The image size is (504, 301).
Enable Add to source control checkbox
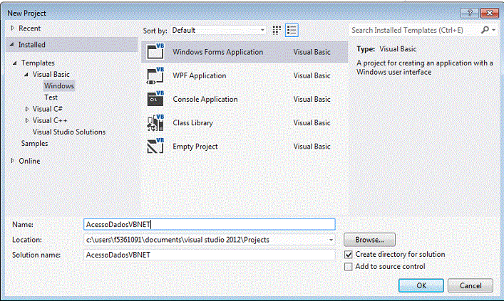click(x=349, y=267)
